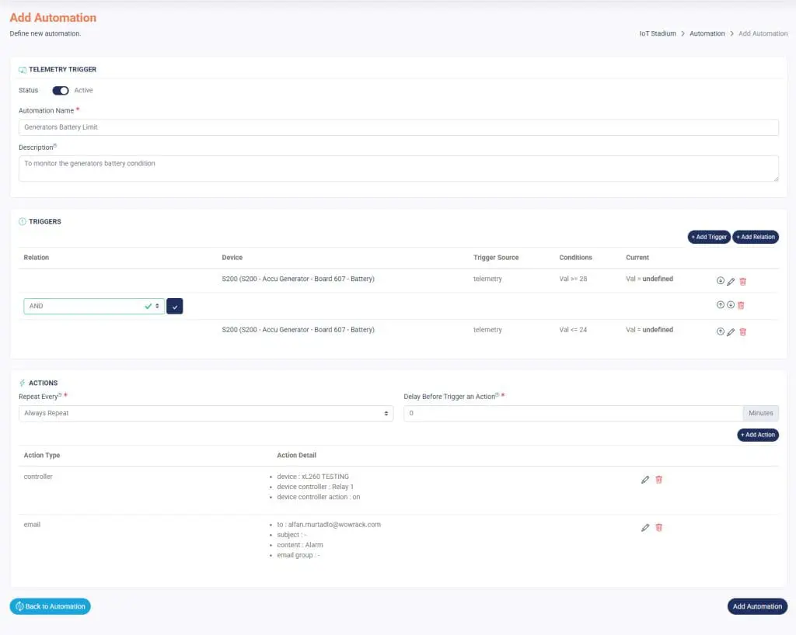Image resolution: width=796 pixels, height=635 pixels.
Task: Confirm the AND relation with checkmark button
Action: point(175,307)
